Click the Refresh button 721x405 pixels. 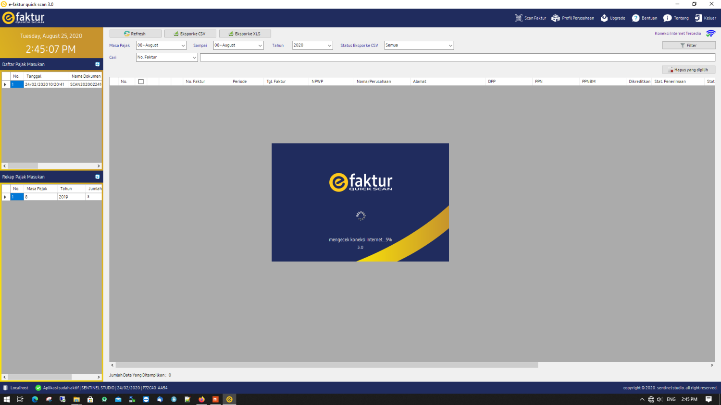coord(135,34)
